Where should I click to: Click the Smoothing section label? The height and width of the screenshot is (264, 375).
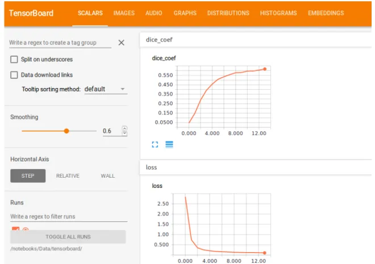(x=24, y=117)
